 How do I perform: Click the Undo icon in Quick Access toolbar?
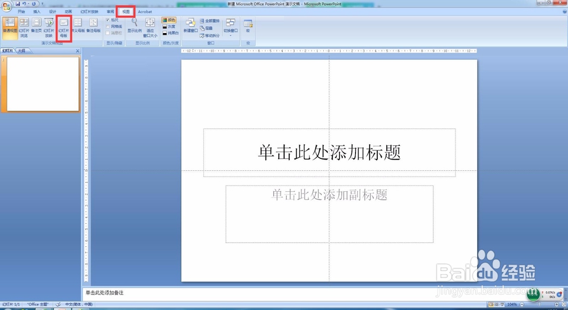(24, 3)
